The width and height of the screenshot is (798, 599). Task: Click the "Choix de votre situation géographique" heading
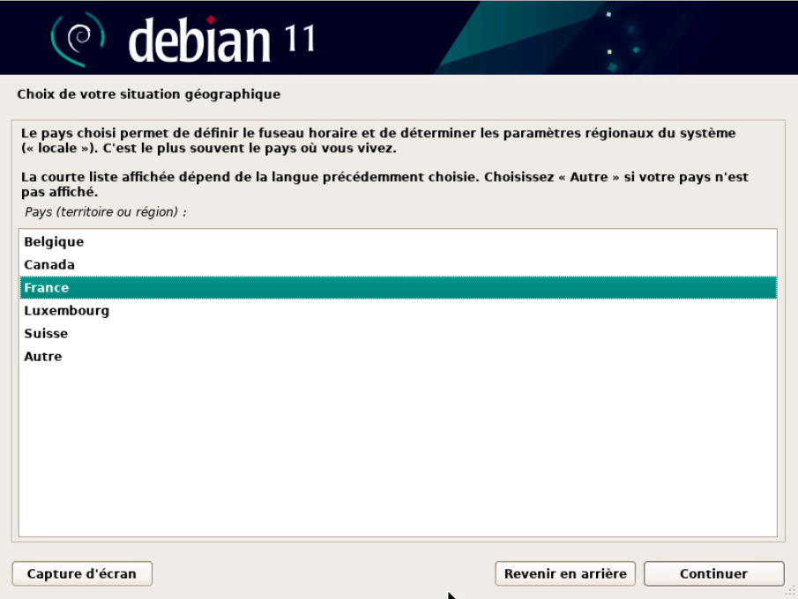[149, 94]
